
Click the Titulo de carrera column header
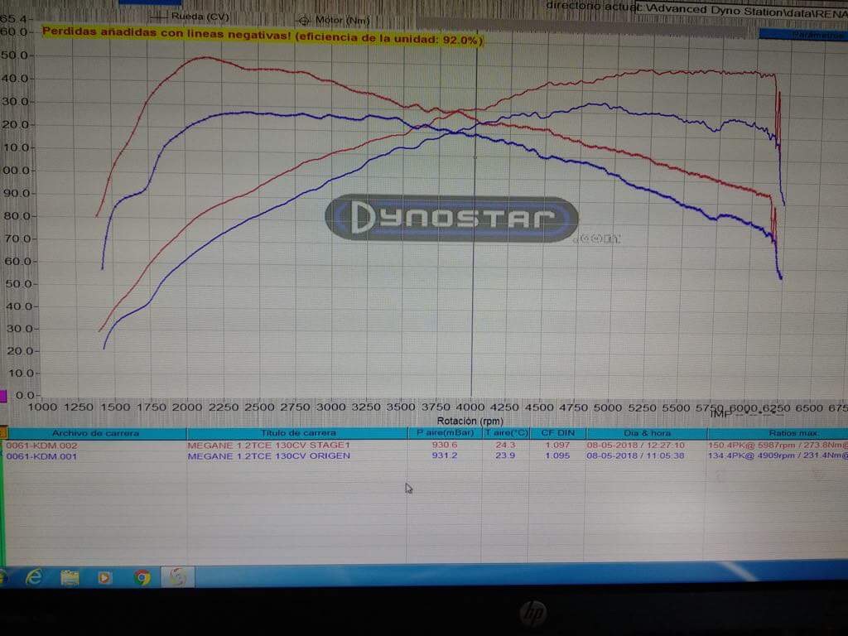(x=297, y=433)
